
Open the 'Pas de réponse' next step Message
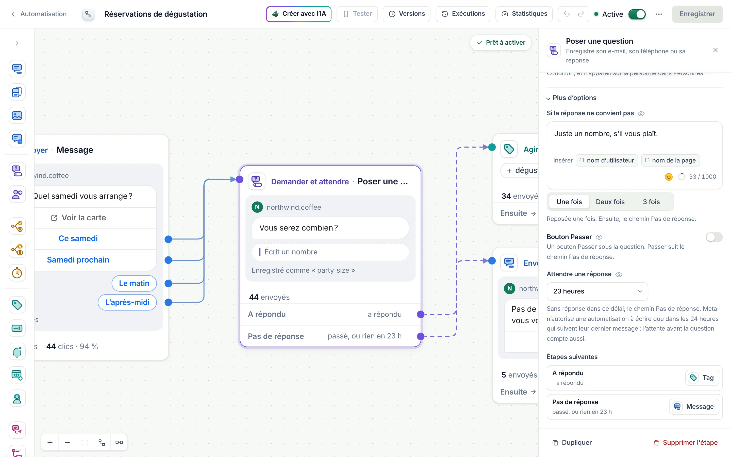[694, 407]
